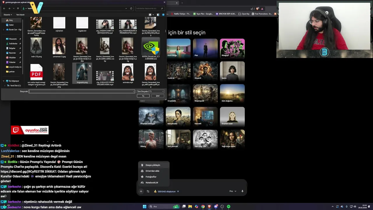The width and height of the screenshot is (373, 210).
Task: Open the Düzenle menu
Action: click(8, 15)
